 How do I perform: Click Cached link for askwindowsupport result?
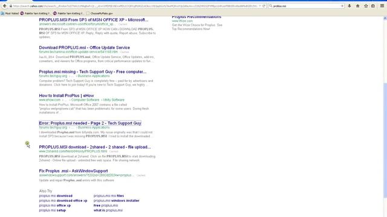(x=141, y=175)
